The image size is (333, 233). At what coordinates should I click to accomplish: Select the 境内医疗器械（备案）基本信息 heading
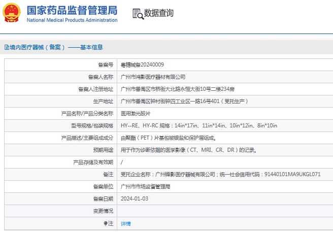[56, 47]
